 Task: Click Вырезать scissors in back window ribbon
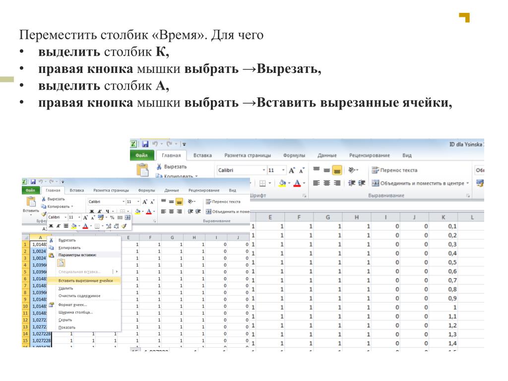pyautogui.click(x=159, y=167)
